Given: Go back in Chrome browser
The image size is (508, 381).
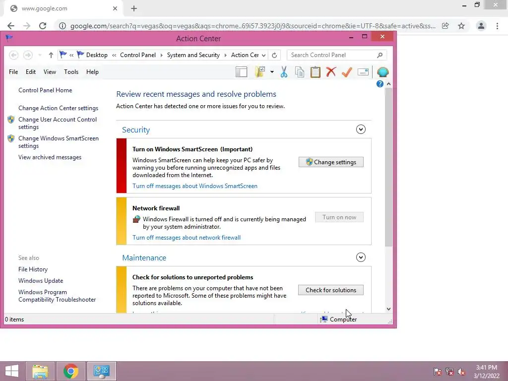Looking at the screenshot, I should (11, 26).
